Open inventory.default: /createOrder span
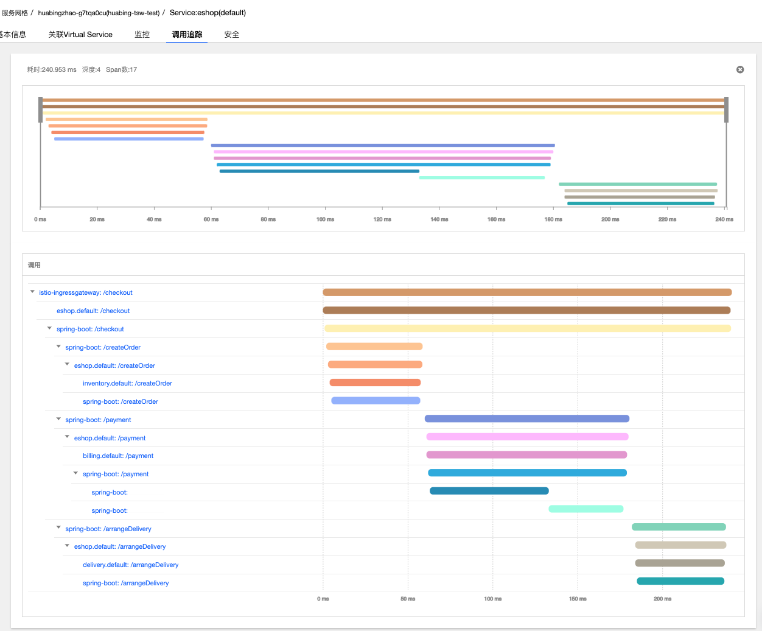 coord(127,383)
